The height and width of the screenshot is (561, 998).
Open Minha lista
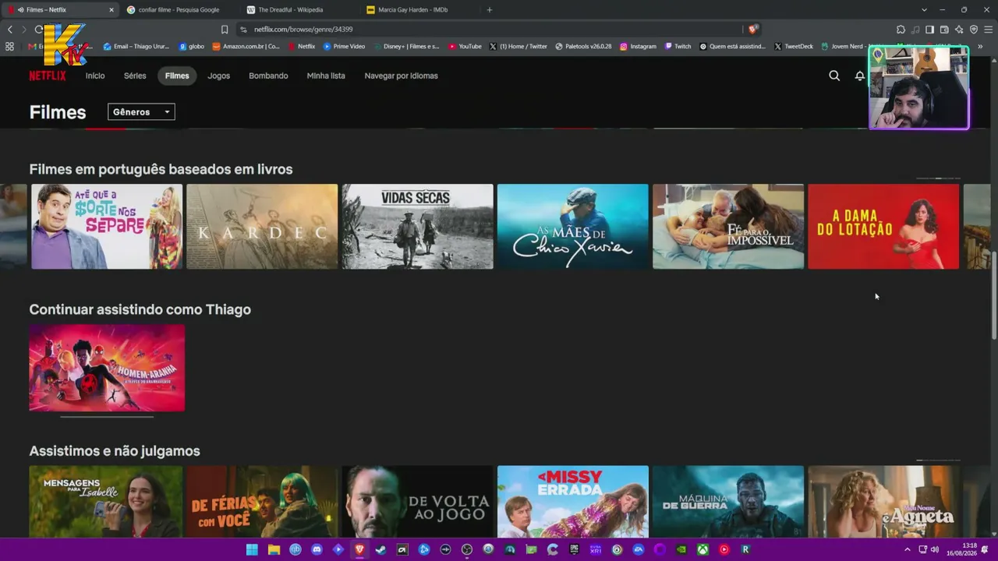pos(326,76)
